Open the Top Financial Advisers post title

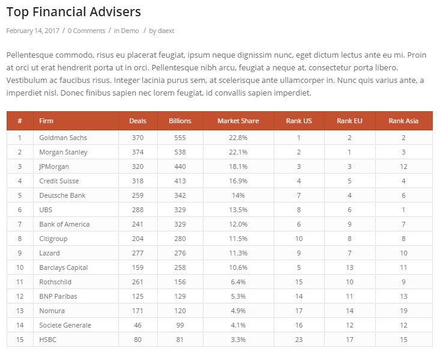(x=74, y=12)
